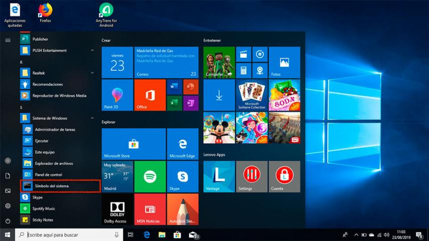Open the Autodesk SketchBook tile
Viewport: 429px width, 241px height.
[x=183, y=209]
